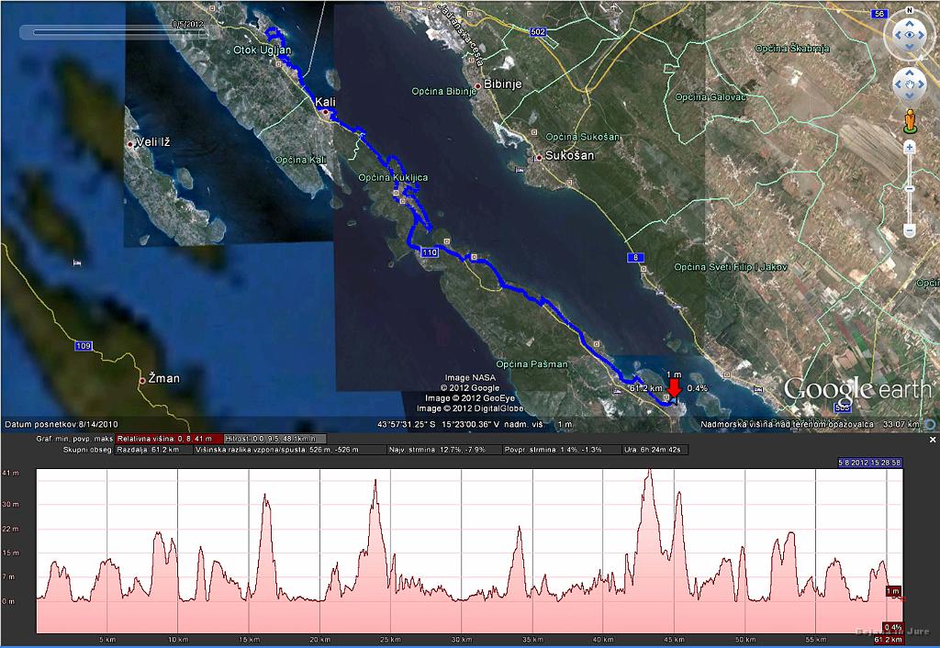
Task: Click the Bibinje town marker dot
Action: [478, 85]
